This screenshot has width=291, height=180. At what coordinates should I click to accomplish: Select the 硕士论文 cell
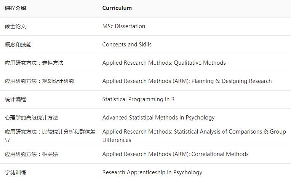[x=16, y=26]
